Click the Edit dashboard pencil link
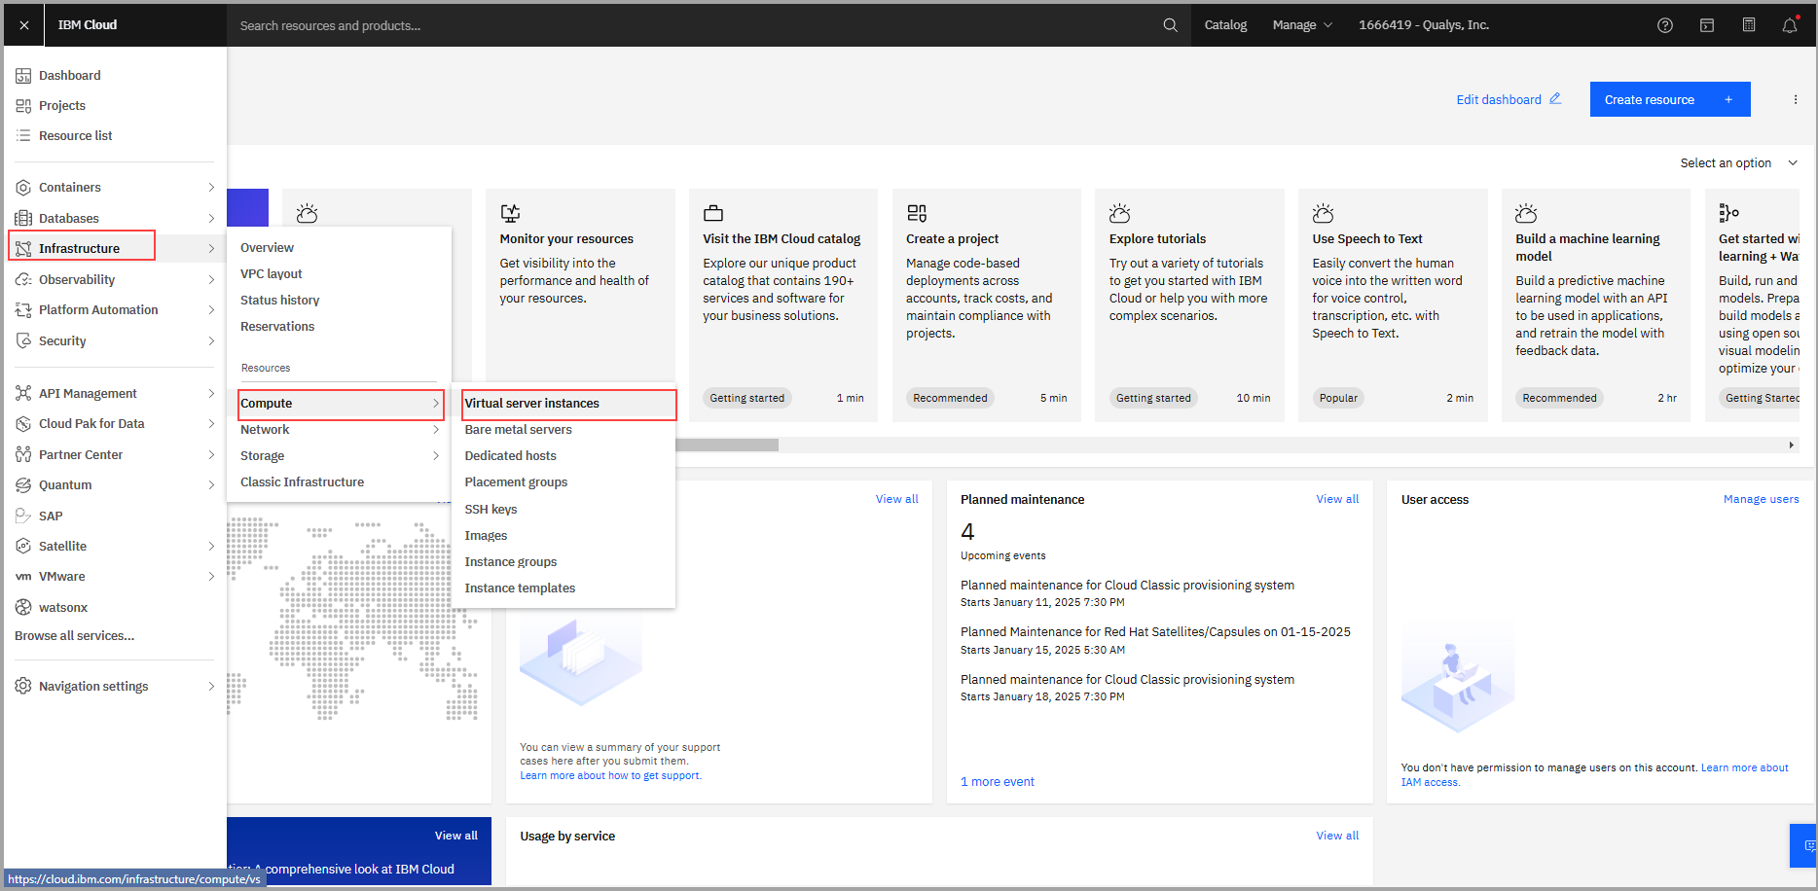The height and width of the screenshot is (891, 1818). tap(1508, 99)
